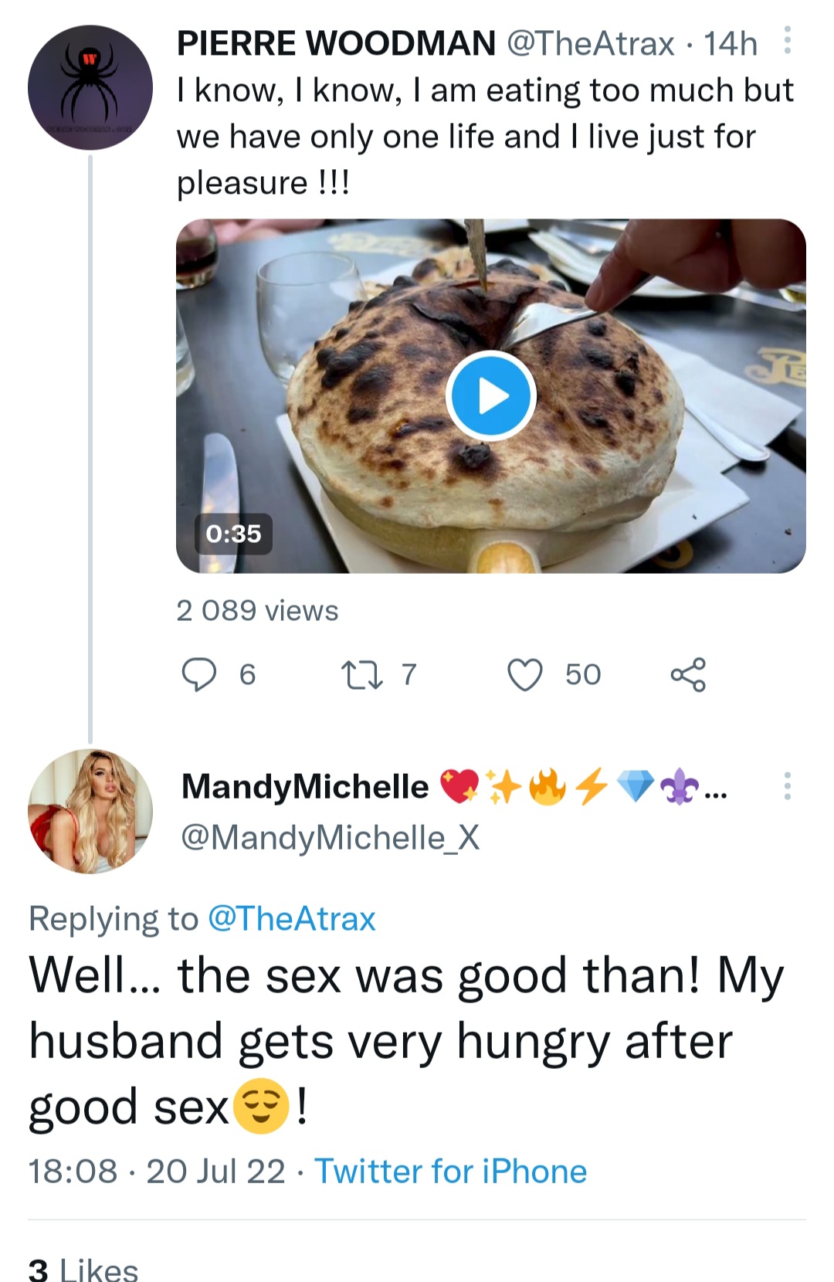Image resolution: width=834 pixels, height=1282 pixels.
Task: Click the 18:08 · 20 Jul 22 timestamp
Action: pyautogui.click(x=157, y=1172)
